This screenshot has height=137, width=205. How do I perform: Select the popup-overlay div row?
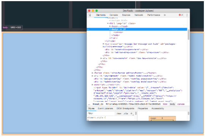(130, 79)
